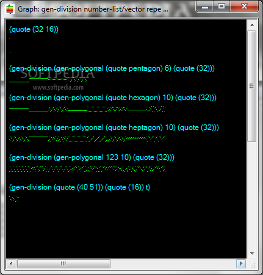The width and height of the screenshot is (263, 275).
Task: Click the application icon in the title bar
Action: [x=10, y=9]
